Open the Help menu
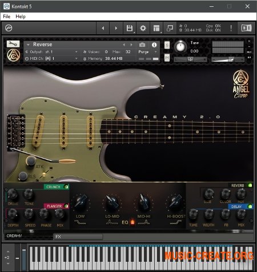 coord(21,17)
